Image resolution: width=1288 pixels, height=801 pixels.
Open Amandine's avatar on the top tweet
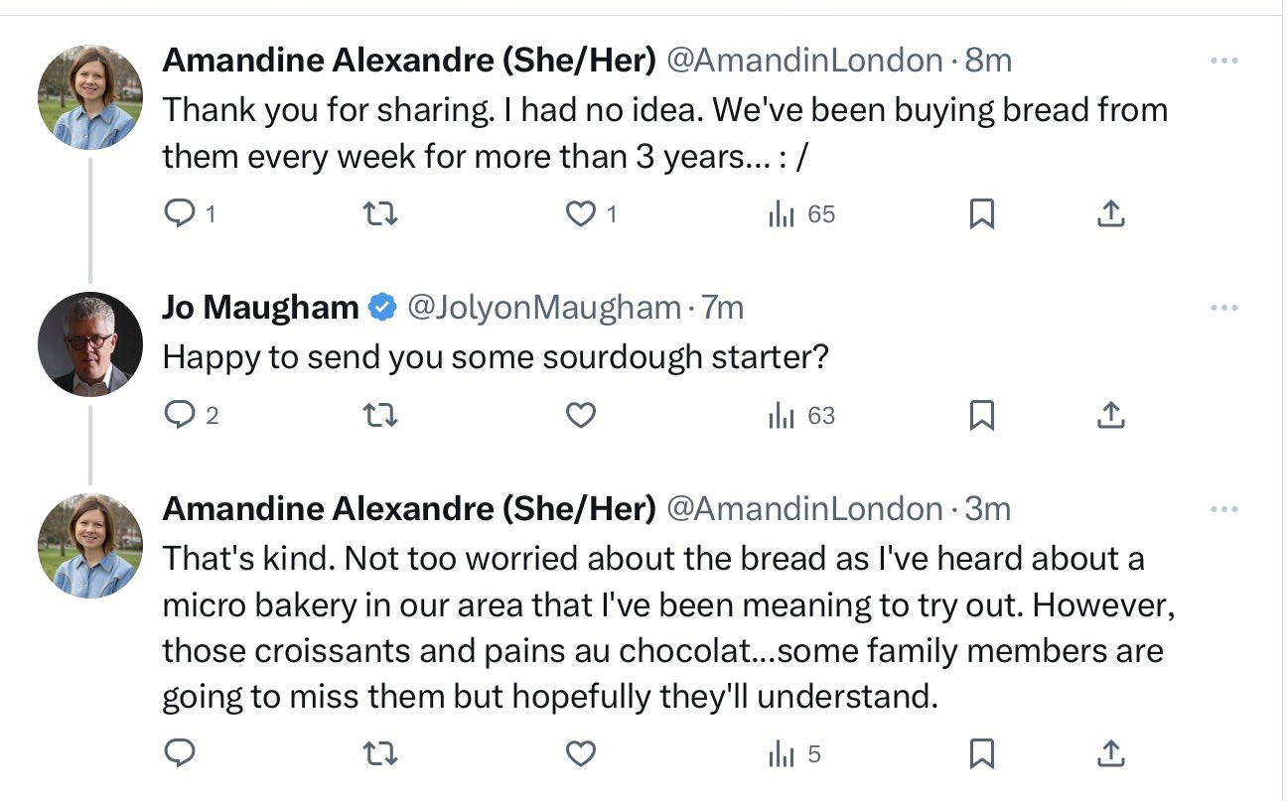(90, 96)
